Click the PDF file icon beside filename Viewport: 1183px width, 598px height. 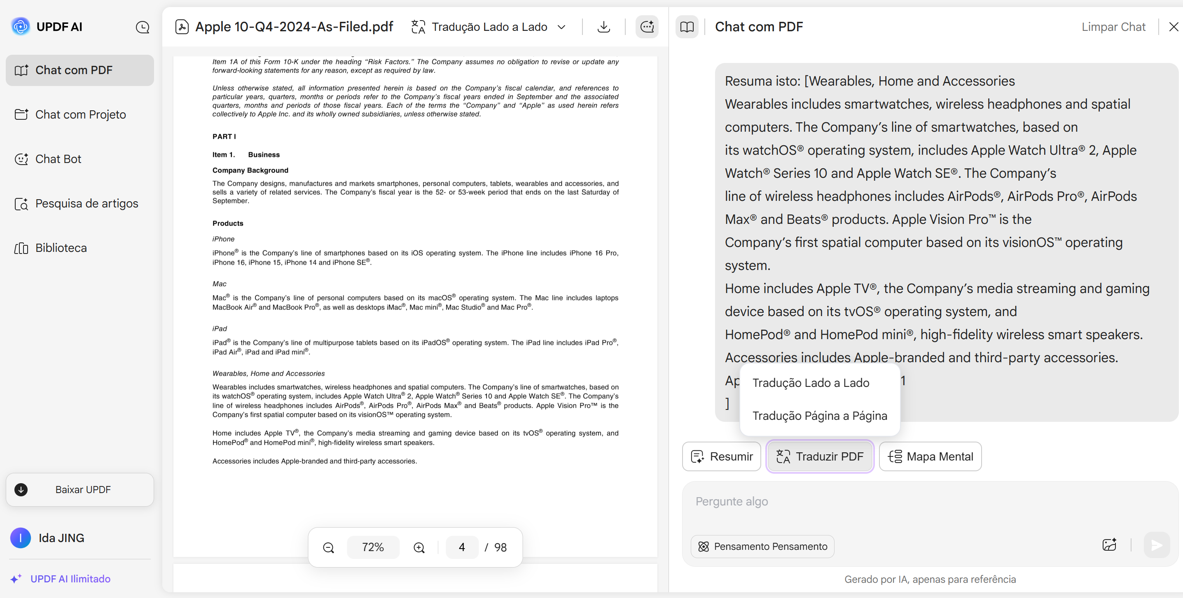click(x=182, y=27)
